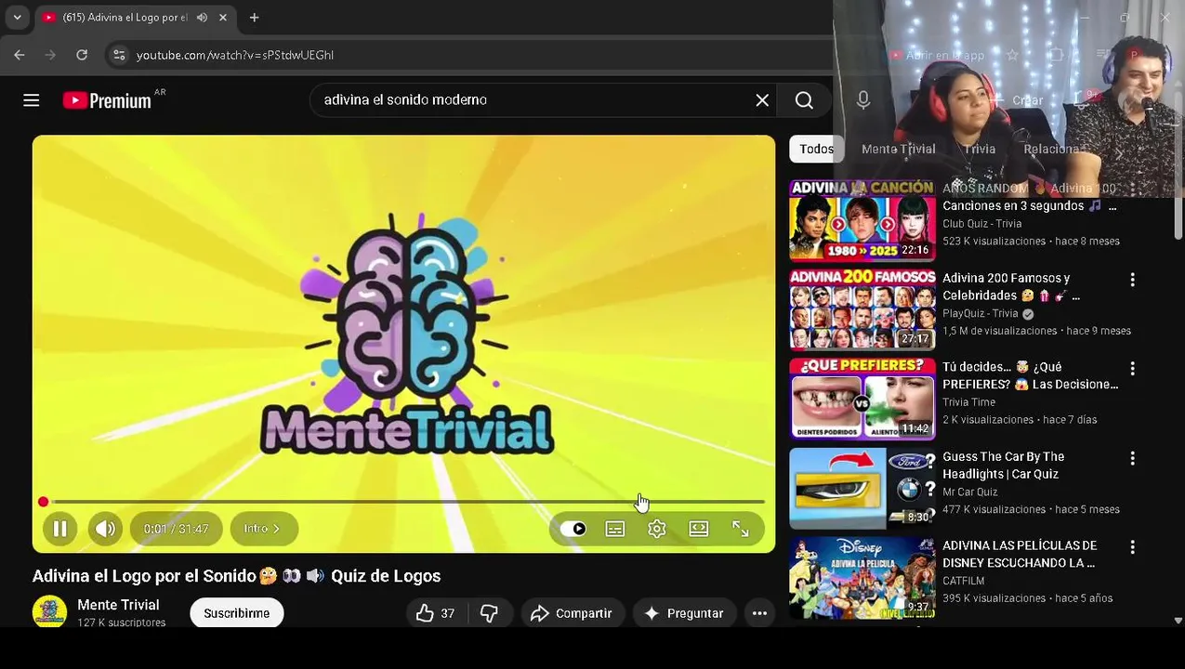Open Adivina la Canción video thumbnail

point(862,220)
